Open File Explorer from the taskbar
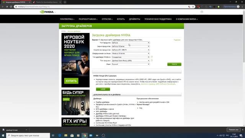Image resolution: width=245 pixels, height=138 pixels. [66, 135]
